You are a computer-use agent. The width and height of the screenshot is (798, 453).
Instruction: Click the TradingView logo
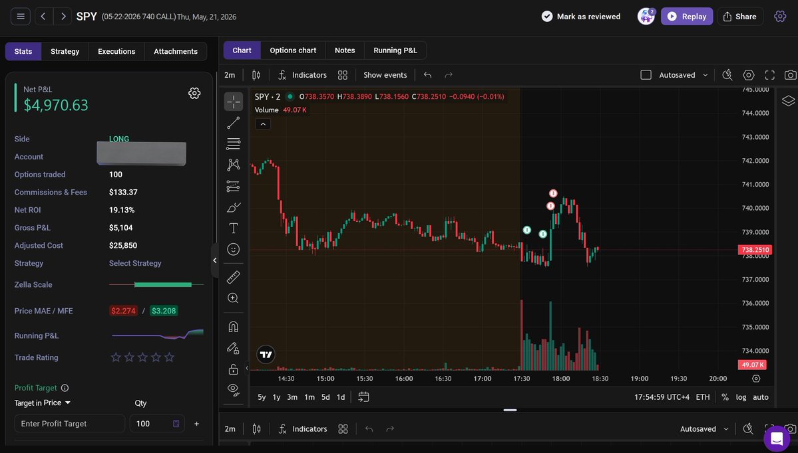(x=266, y=355)
